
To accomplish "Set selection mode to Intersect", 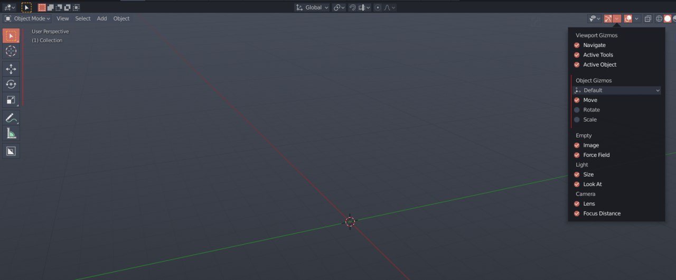I will coord(76,7).
